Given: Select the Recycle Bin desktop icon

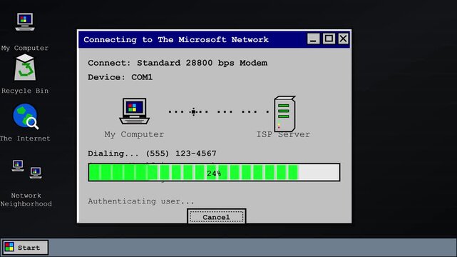Looking at the screenshot, I should pos(25,67).
